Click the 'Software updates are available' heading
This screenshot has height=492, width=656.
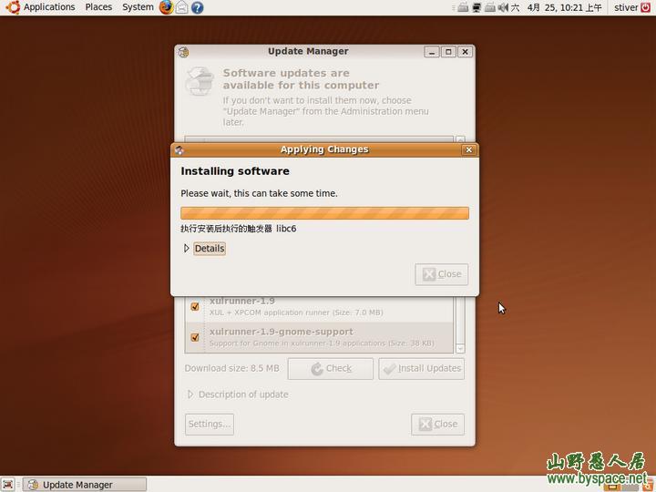click(301, 79)
